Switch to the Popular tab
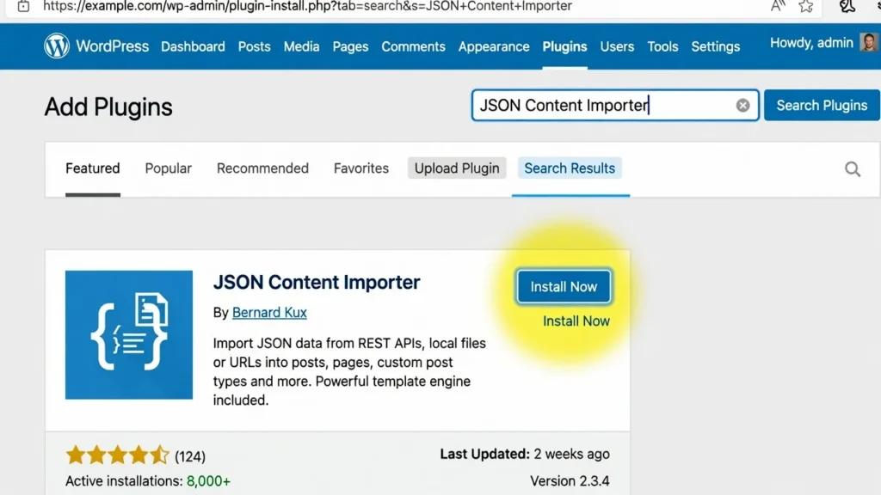881x495 pixels. pyautogui.click(x=168, y=168)
